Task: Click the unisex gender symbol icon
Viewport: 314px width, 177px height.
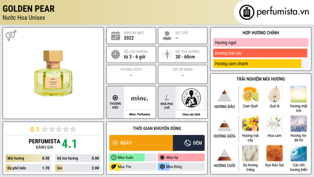Action: click(11, 36)
